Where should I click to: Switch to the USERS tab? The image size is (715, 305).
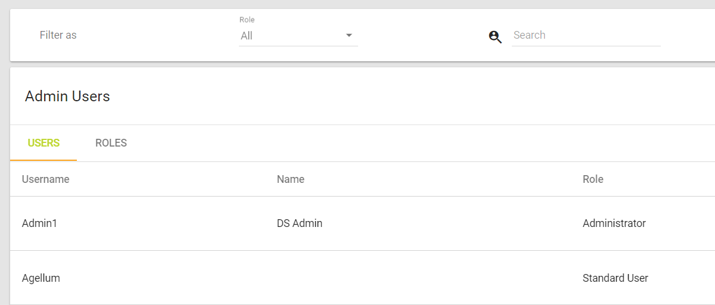43,143
